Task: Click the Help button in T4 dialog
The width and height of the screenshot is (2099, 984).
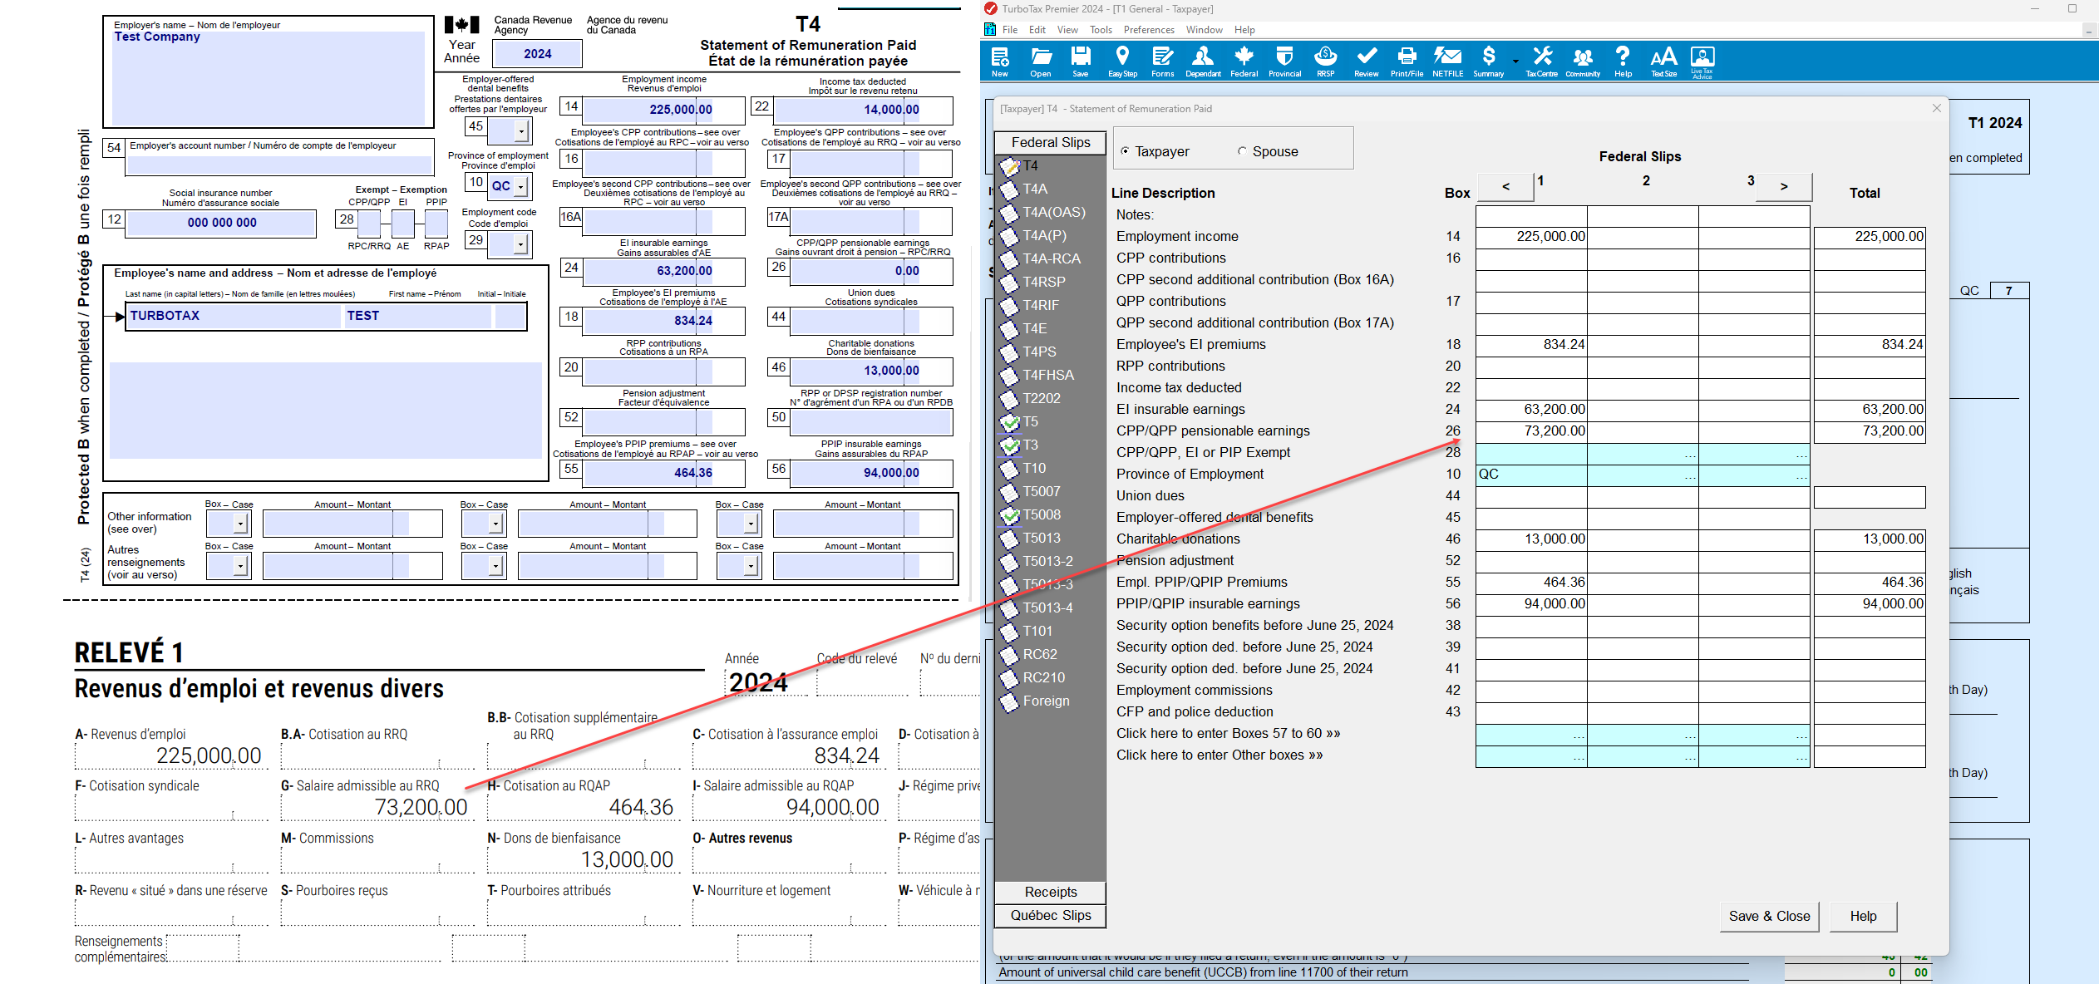Action: (x=1863, y=916)
